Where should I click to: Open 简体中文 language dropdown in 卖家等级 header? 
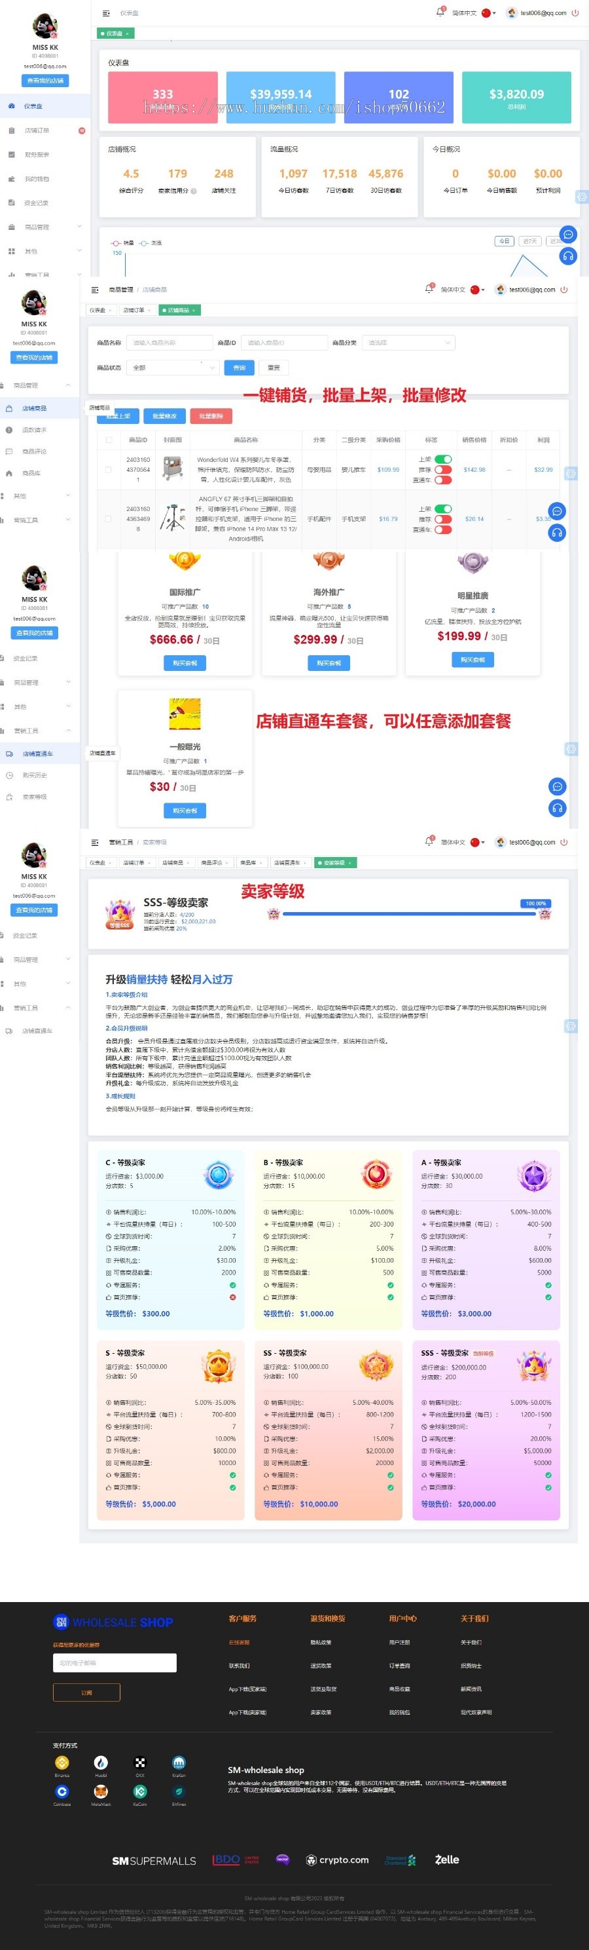[463, 842]
